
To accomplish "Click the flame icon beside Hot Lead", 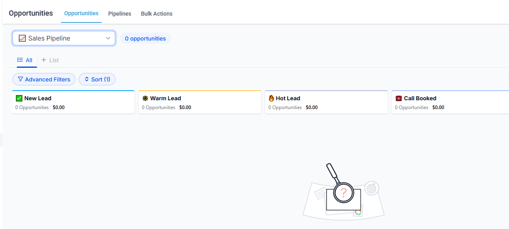I will tap(271, 98).
